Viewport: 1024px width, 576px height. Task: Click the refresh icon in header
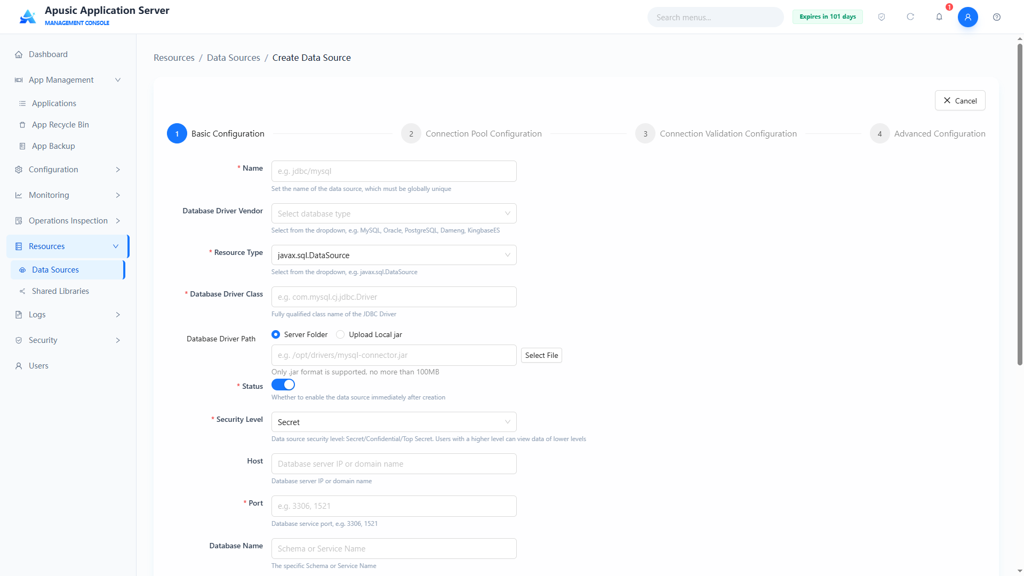tap(910, 17)
